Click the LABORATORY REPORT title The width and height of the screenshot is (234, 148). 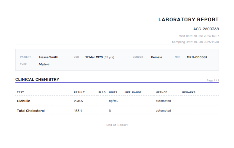pyautogui.click(x=188, y=20)
